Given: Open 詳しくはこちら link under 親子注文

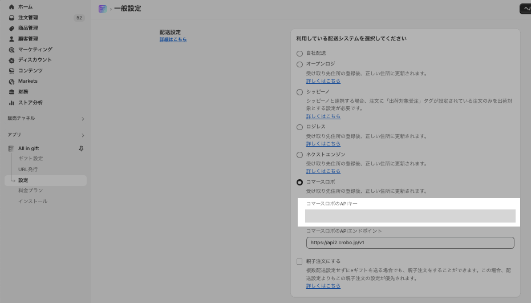Looking at the screenshot, I should coord(323,286).
